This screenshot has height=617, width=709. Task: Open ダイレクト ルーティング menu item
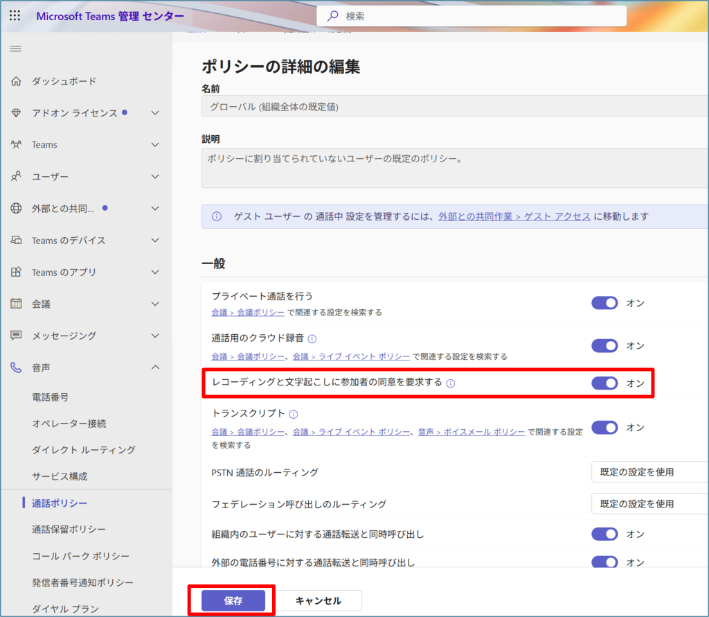click(83, 450)
